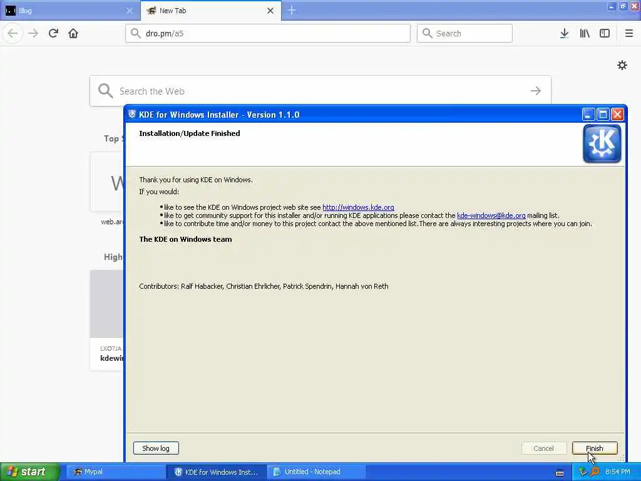
Task: Toggle the sidebar icon in browser toolbar
Action: (605, 33)
